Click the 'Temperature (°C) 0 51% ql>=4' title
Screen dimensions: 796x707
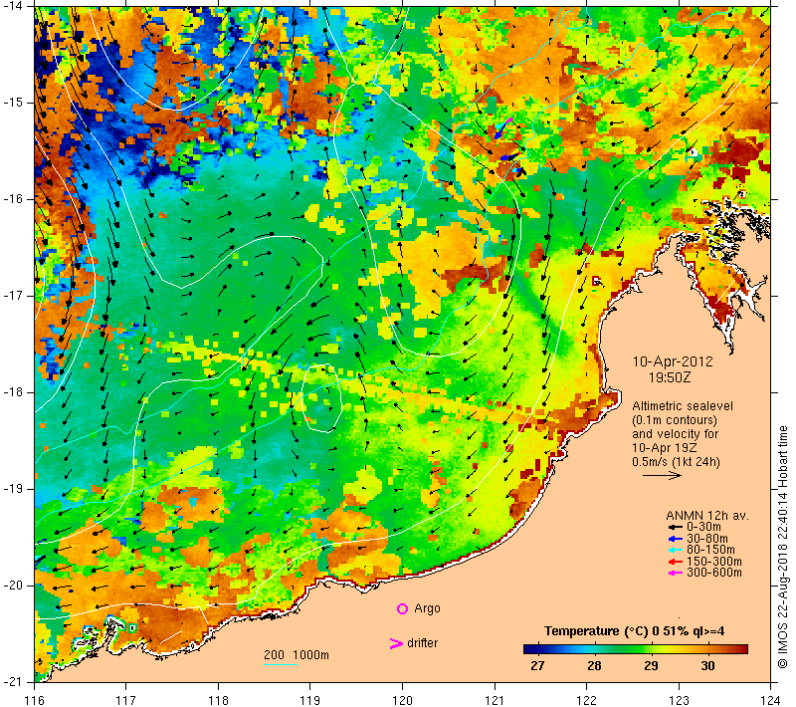634,631
